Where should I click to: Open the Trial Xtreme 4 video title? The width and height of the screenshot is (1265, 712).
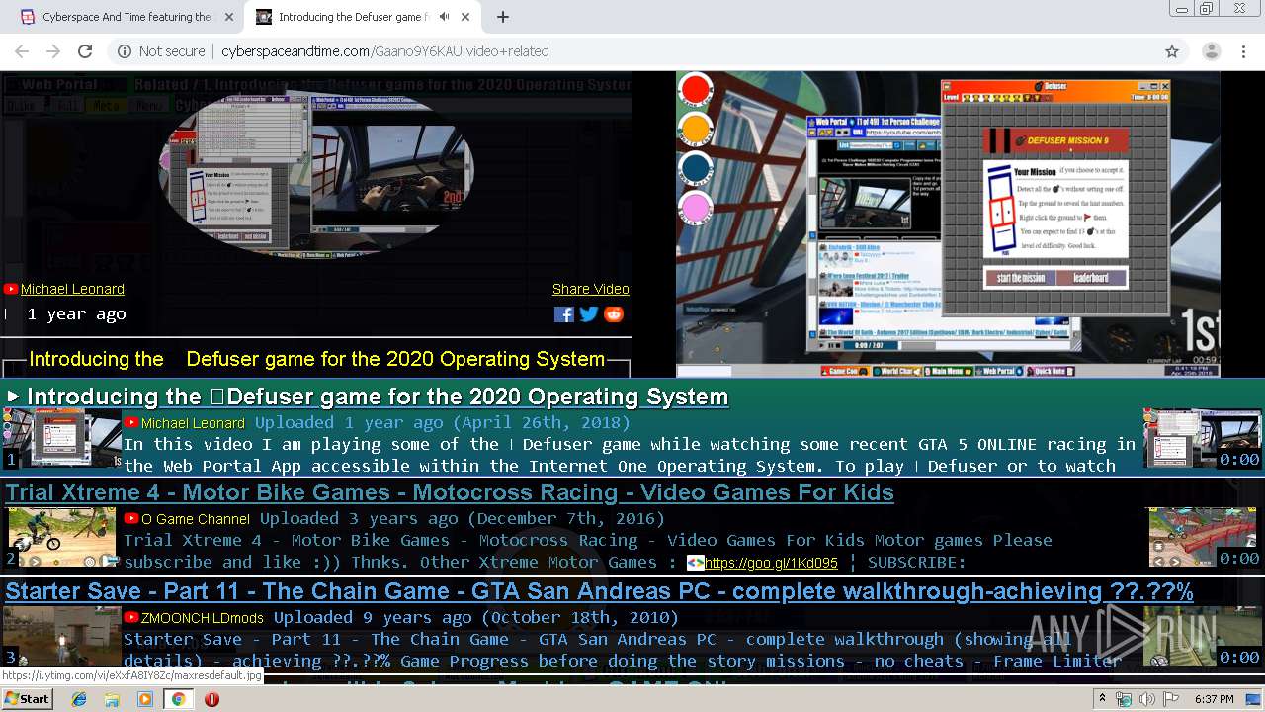tap(450, 492)
